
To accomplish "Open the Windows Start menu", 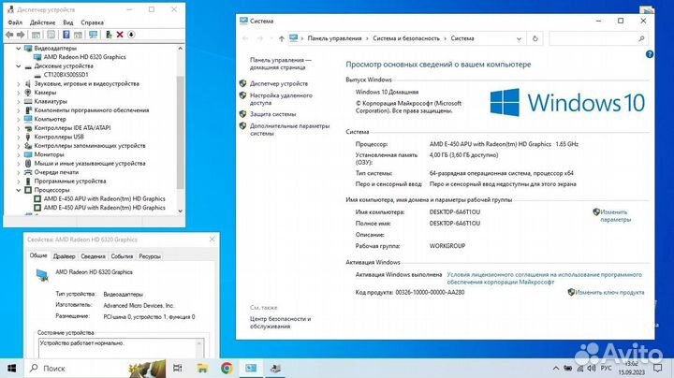I will click(12, 368).
